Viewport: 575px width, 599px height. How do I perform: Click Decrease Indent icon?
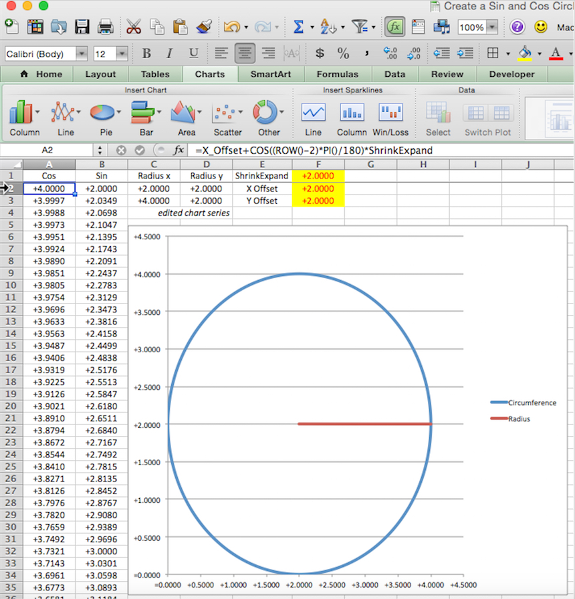pyautogui.click(x=442, y=53)
